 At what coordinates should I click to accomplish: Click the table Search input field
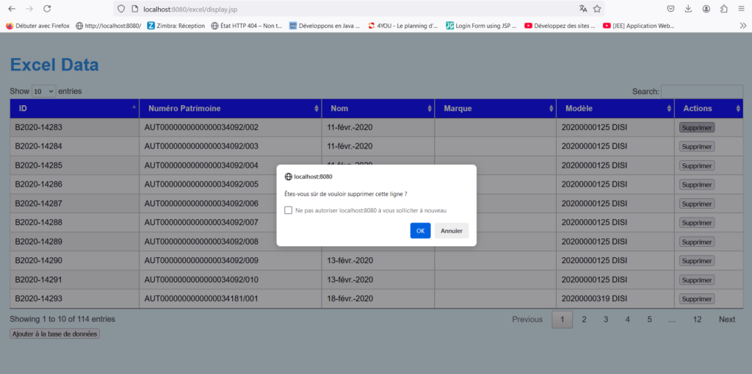coord(701,91)
